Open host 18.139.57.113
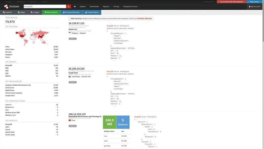This screenshot has height=149, width=264. coord(76,23)
